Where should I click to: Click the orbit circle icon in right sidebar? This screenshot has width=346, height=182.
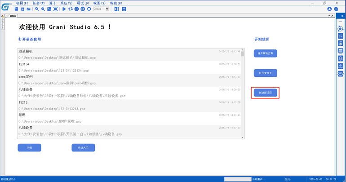tap(341, 29)
